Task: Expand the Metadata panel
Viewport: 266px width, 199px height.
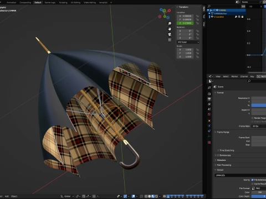Action: [221, 160]
